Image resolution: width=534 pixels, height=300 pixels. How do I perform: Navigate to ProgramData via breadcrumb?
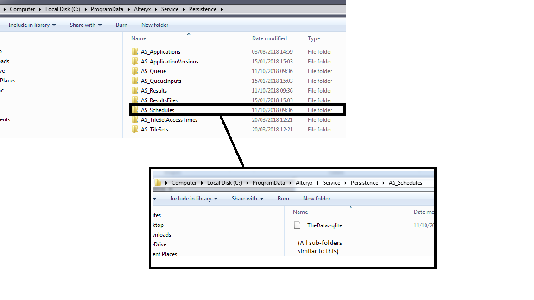(x=107, y=9)
